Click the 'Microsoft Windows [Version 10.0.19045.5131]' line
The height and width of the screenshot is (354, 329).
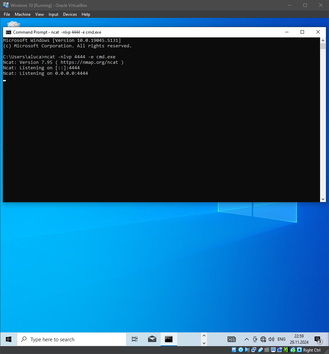point(62,40)
